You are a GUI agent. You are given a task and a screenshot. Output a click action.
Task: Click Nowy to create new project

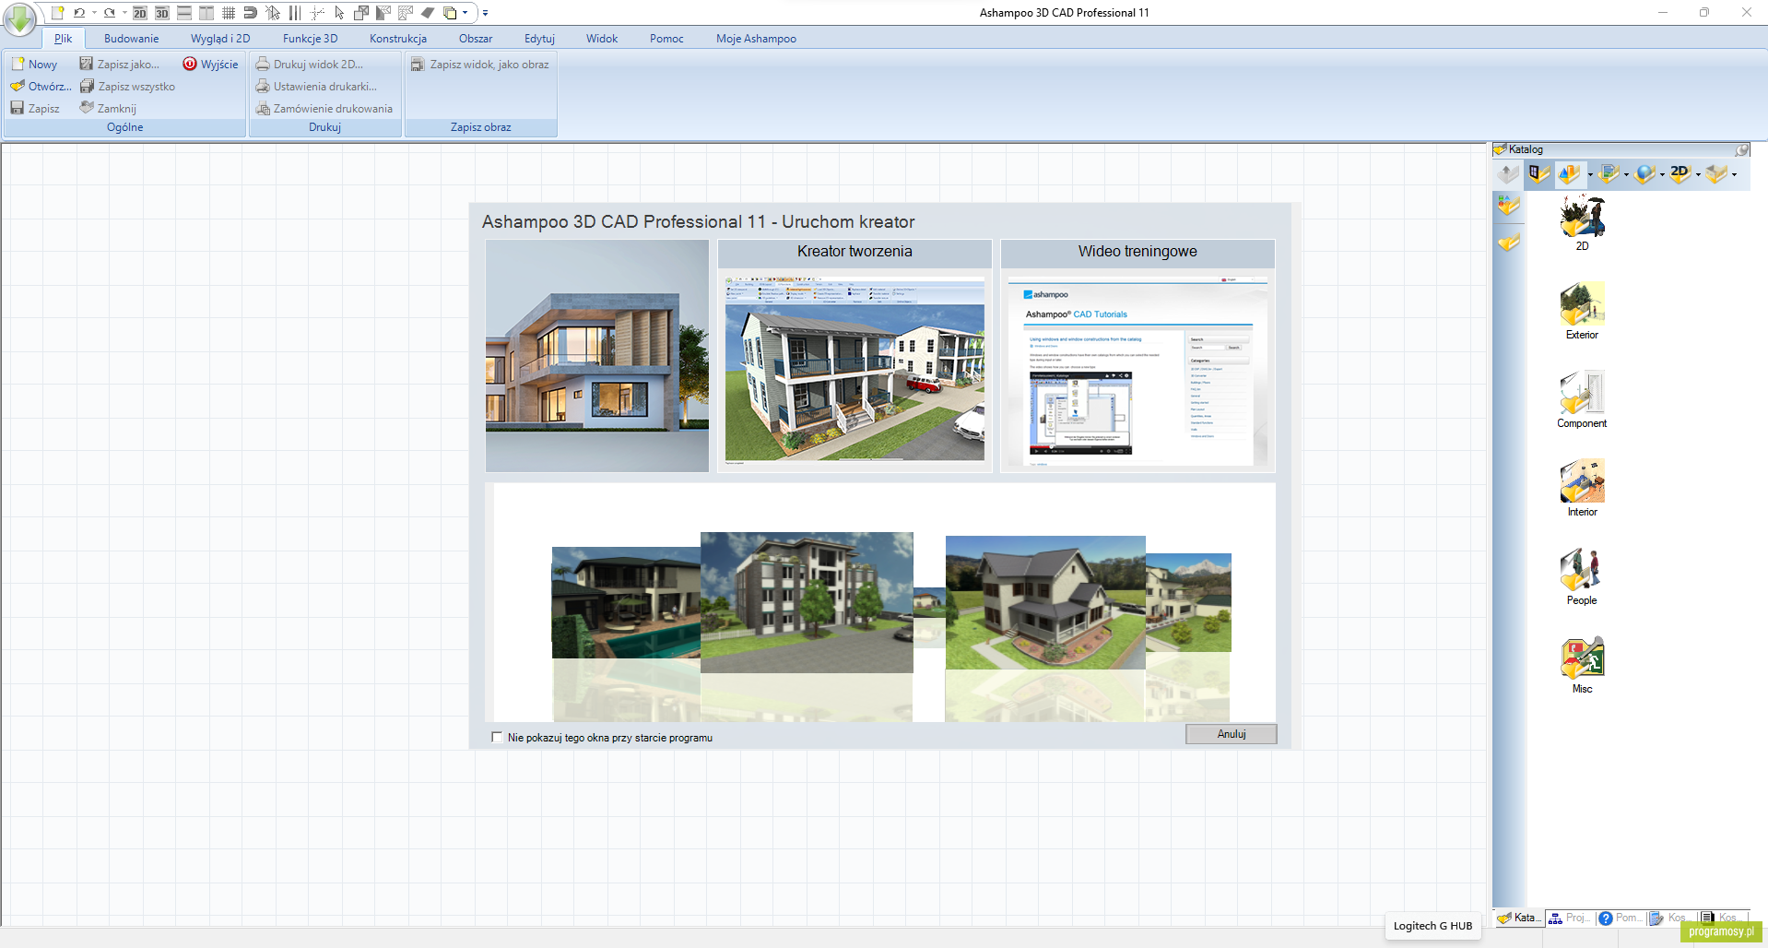pyautogui.click(x=34, y=65)
